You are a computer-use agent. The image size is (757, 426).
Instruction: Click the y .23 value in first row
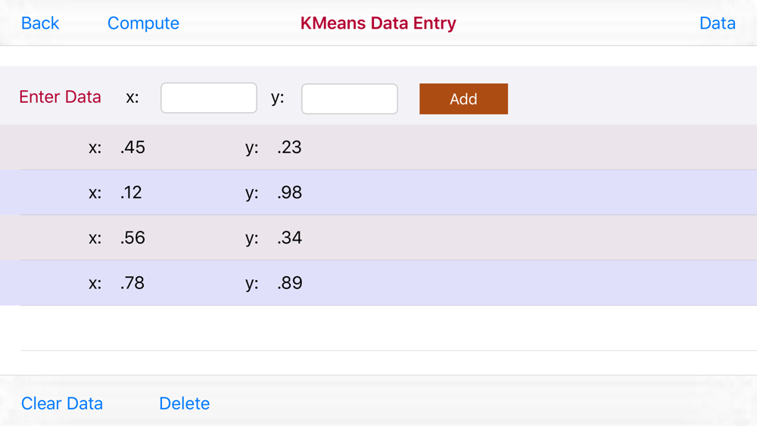click(x=289, y=147)
